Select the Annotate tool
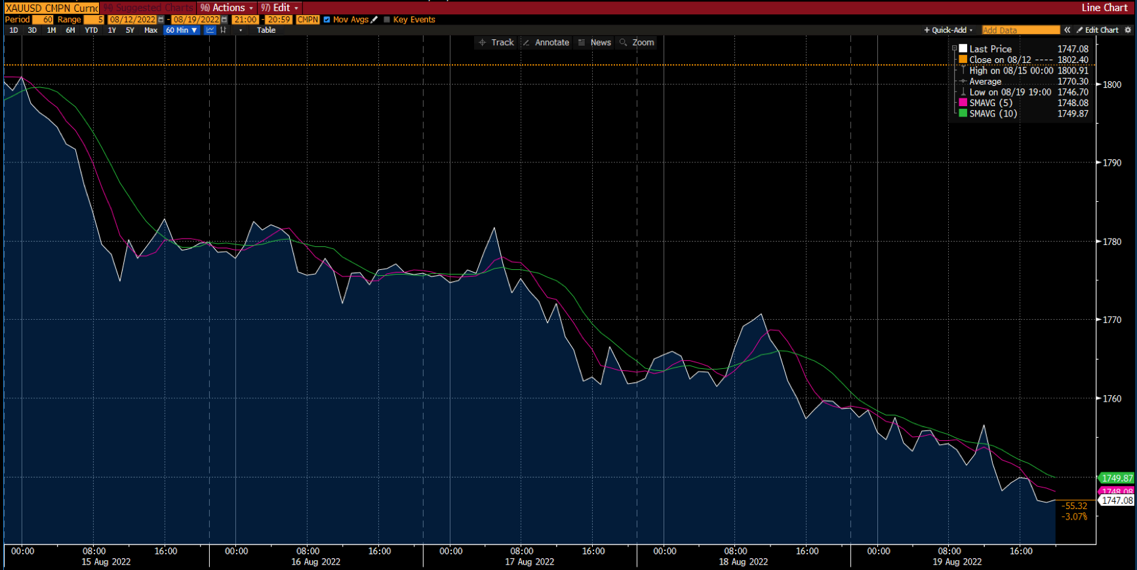 [546, 43]
